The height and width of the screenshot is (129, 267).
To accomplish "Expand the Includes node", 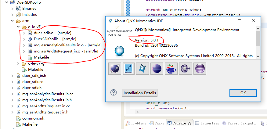I will [x=13, y=15].
